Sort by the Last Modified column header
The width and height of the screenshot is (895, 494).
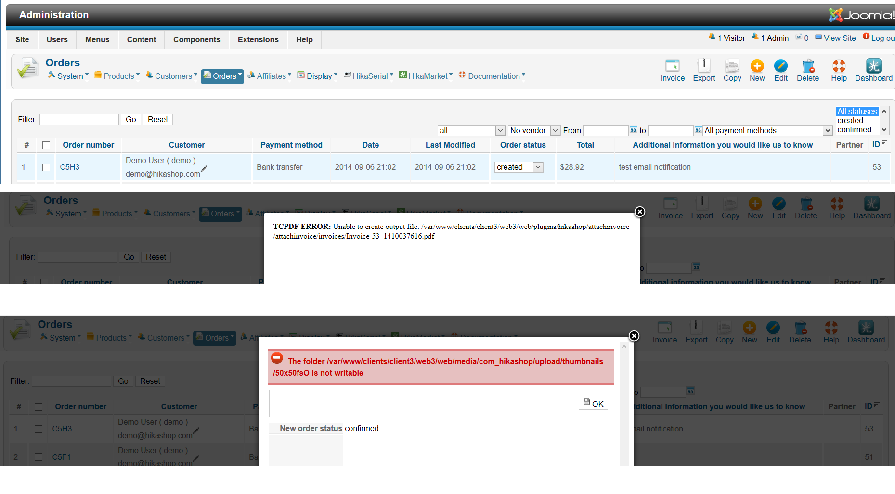pyautogui.click(x=450, y=145)
